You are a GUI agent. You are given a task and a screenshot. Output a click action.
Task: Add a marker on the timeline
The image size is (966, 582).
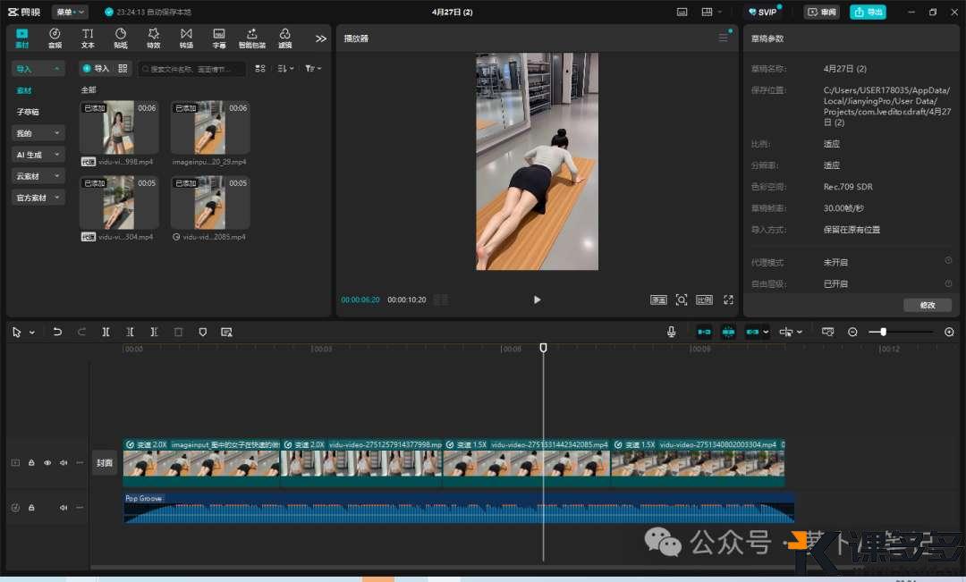203,332
